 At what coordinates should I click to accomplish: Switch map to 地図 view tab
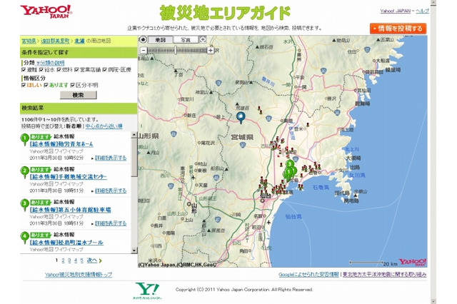click(160, 39)
